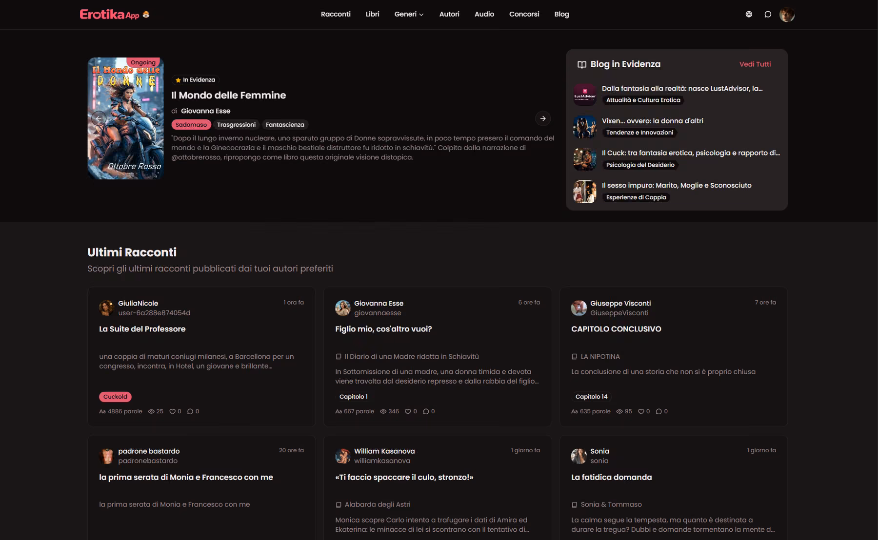Select the Sadomaso genre tag
Screen dimensions: 878x540
[191, 125]
